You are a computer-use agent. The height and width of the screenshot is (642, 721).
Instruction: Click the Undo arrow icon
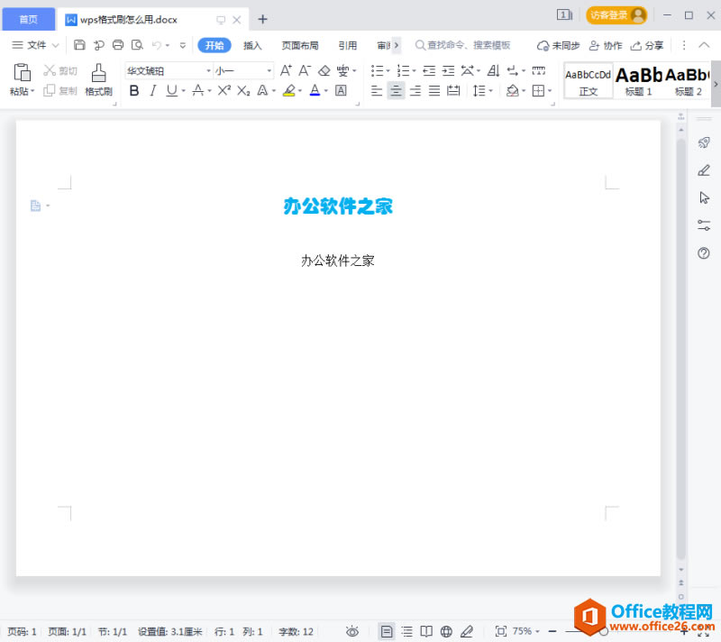pyautogui.click(x=157, y=45)
